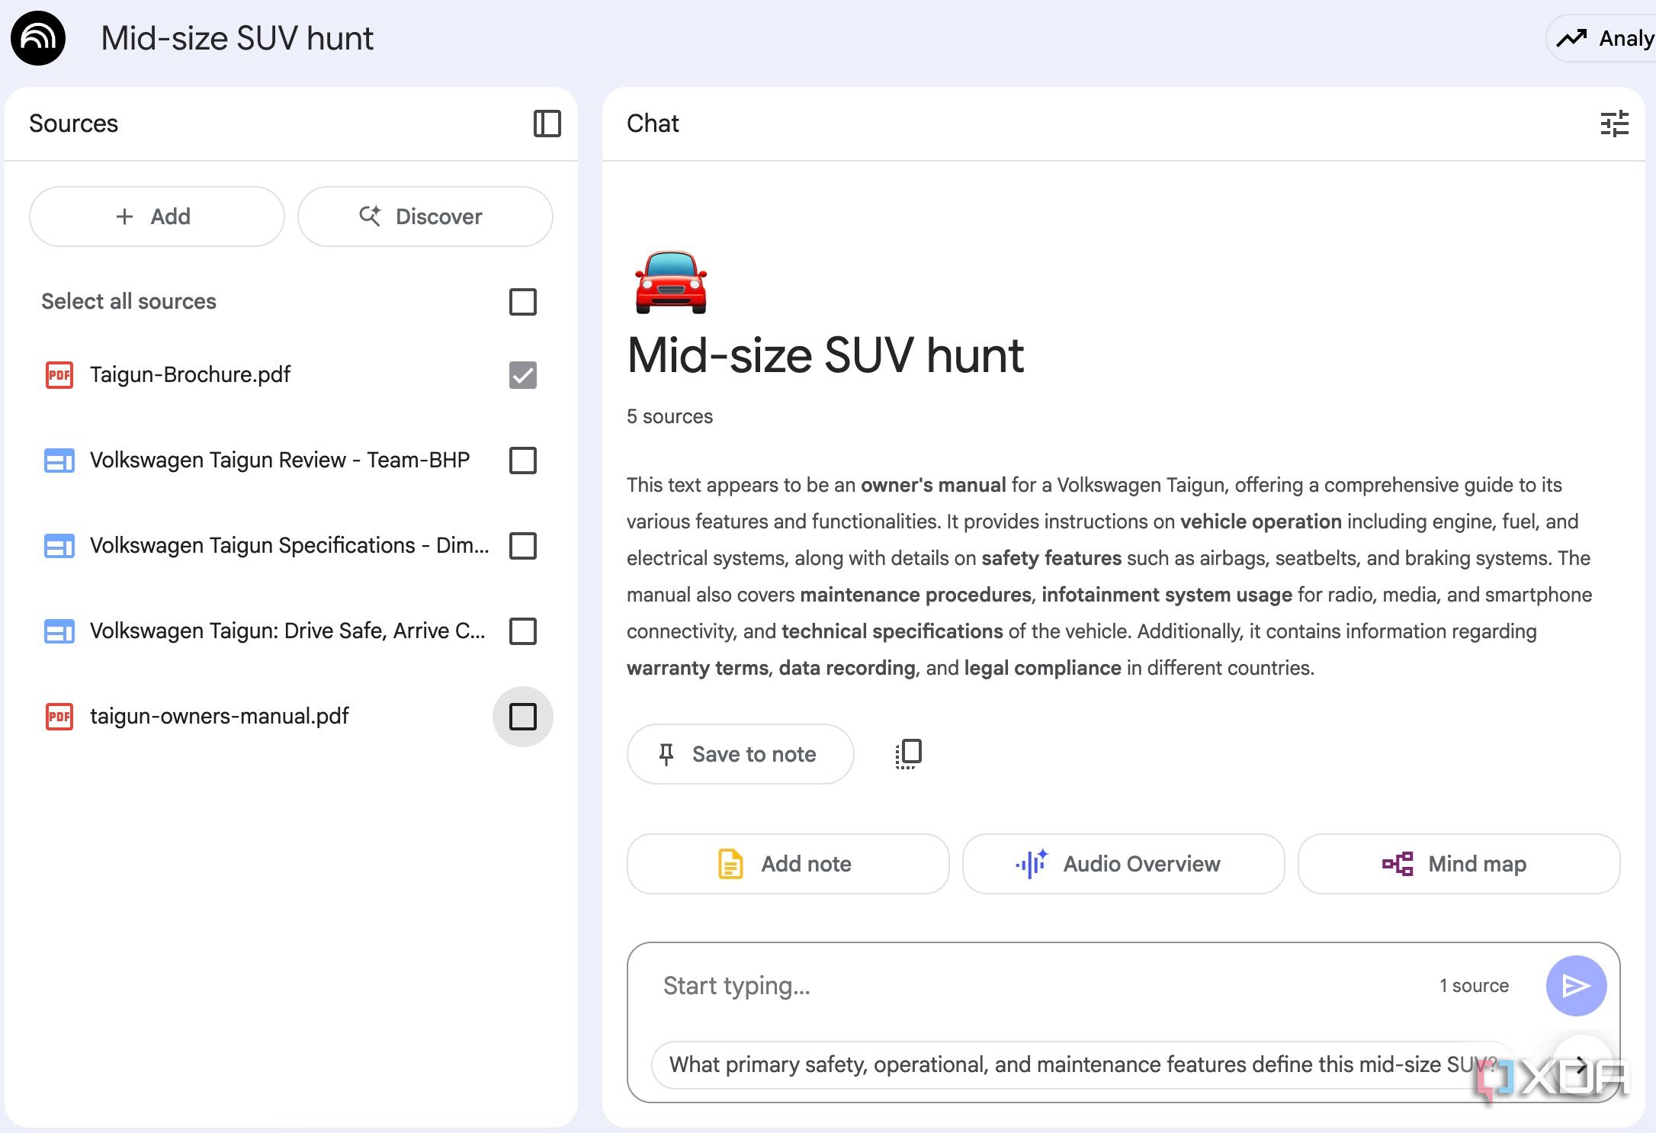Viewport: 1656px width, 1133px height.
Task: Uncheck the Taigun-Brochure.pdf source
Action: click(x=522, y=375)
